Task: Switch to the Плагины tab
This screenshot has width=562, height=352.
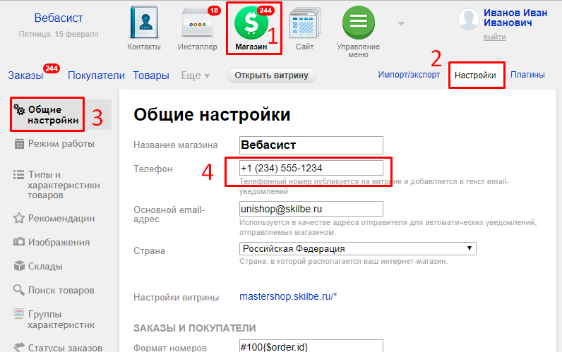Action: [527, 75]
